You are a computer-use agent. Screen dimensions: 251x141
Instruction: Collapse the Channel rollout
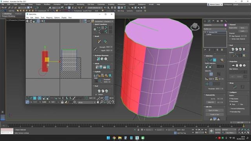232,25
